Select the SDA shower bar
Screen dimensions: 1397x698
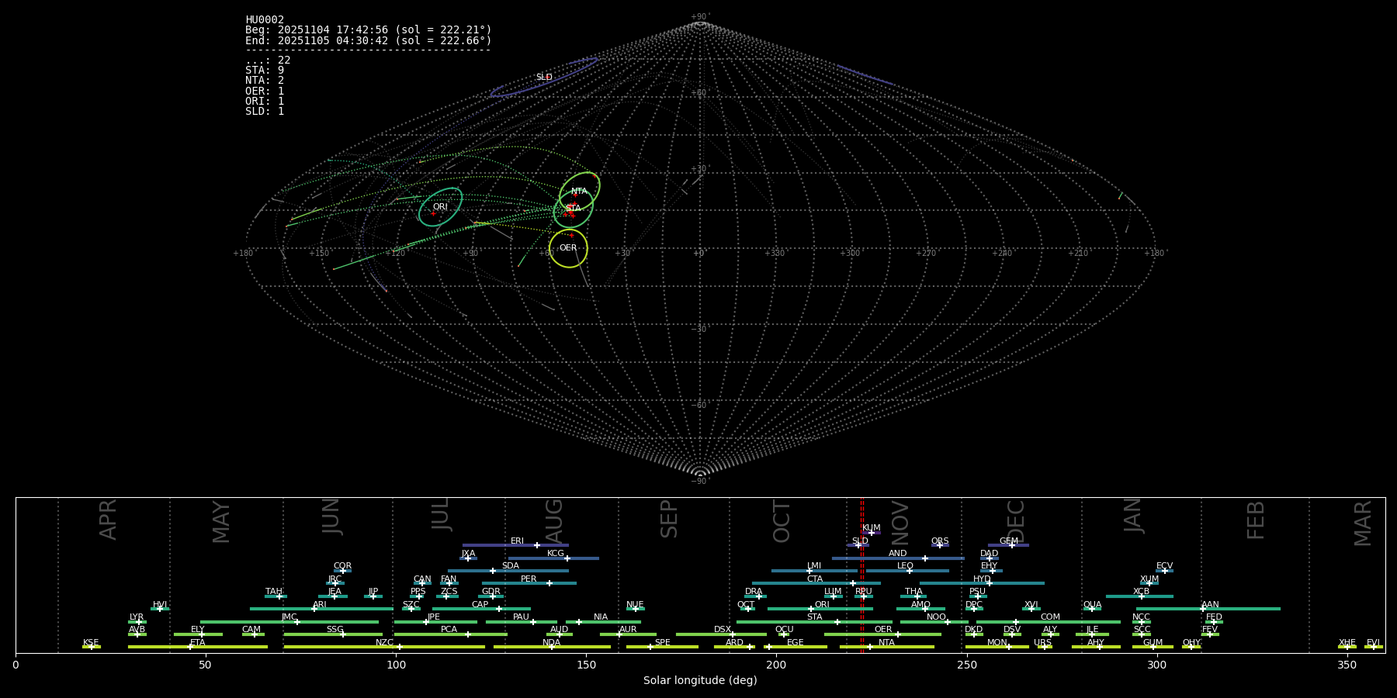[528, 571]
